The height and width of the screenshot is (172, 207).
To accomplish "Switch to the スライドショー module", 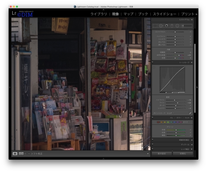I will coord(165,14).
